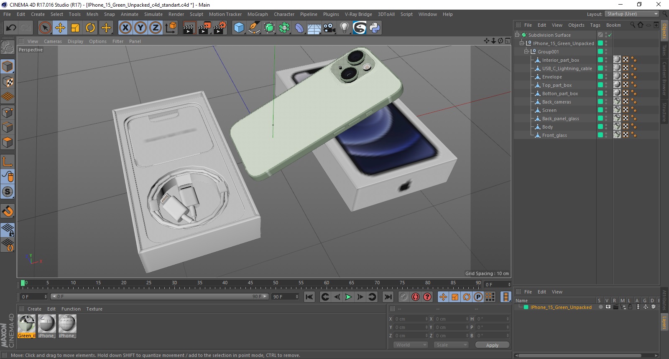Activate the Rotate tool

tap(90, 28)
